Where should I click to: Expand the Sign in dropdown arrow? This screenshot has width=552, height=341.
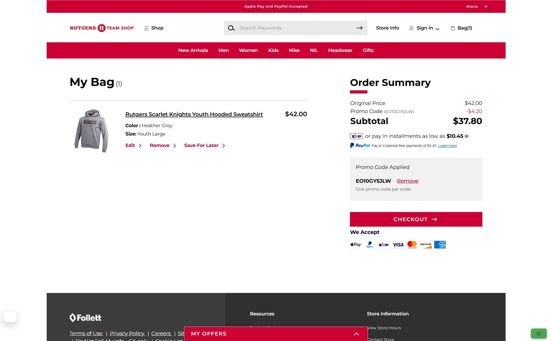[x=438, y=29]
